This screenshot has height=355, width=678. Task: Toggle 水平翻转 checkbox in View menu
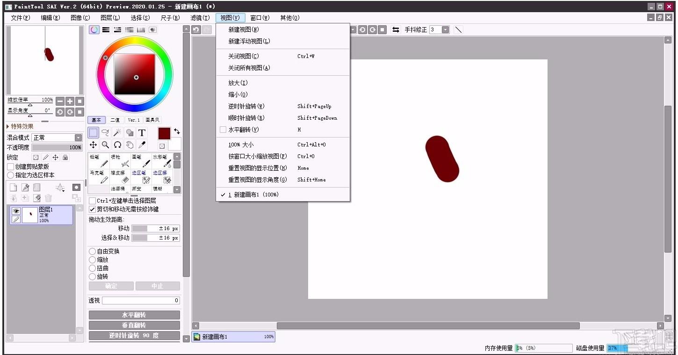223,130
